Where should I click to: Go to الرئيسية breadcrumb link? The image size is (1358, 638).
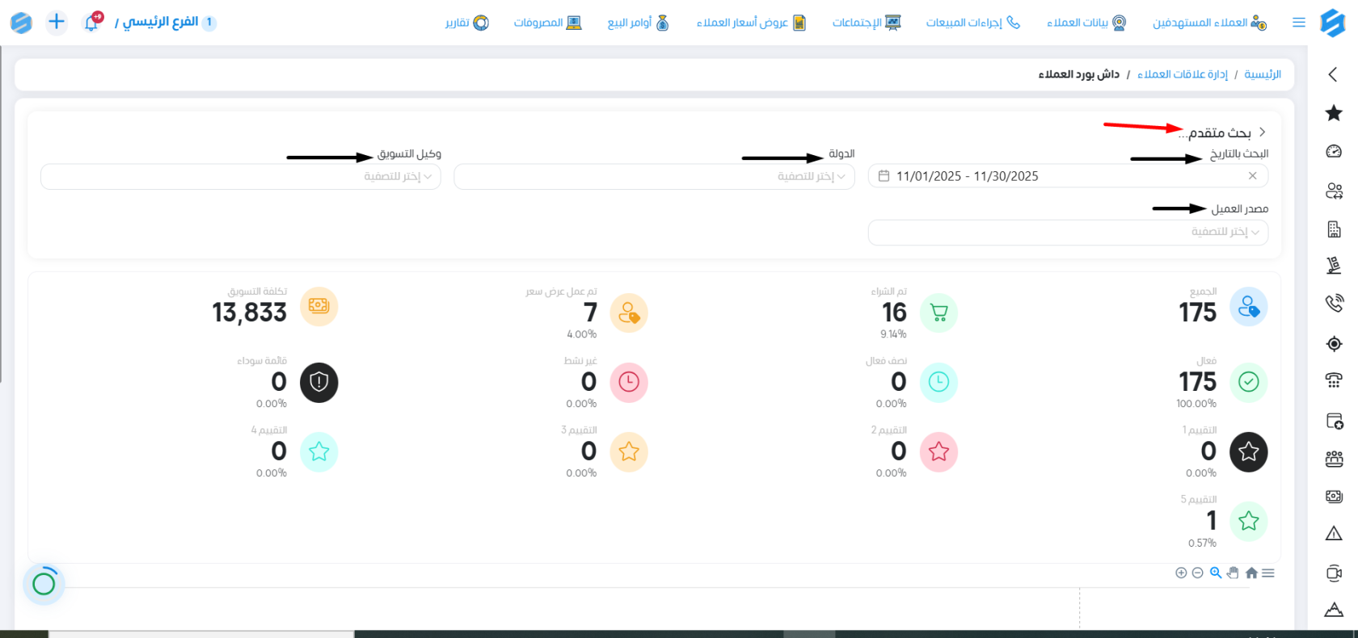coord(1262,74)
